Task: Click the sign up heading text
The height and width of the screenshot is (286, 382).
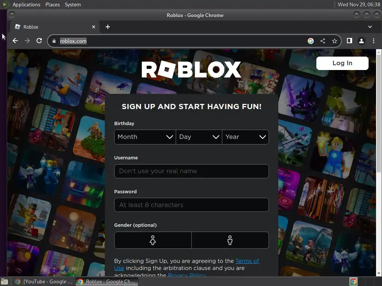Action: (191, 107)
